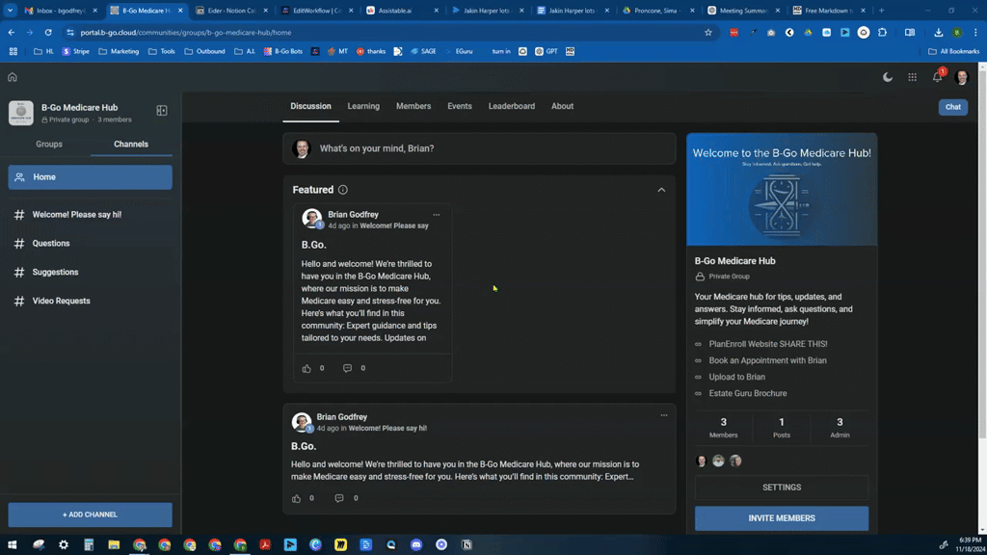987x555 pixels.
Task: Open browser downloads icon
Action: (x=939, y=32)
